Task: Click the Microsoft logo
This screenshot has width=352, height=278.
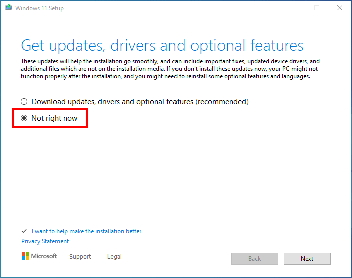Action: [x=39, y=256]
